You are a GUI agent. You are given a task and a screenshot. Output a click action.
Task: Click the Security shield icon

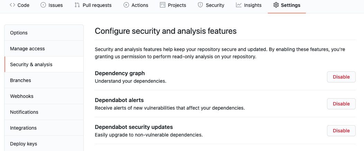(x=200, y=5)
